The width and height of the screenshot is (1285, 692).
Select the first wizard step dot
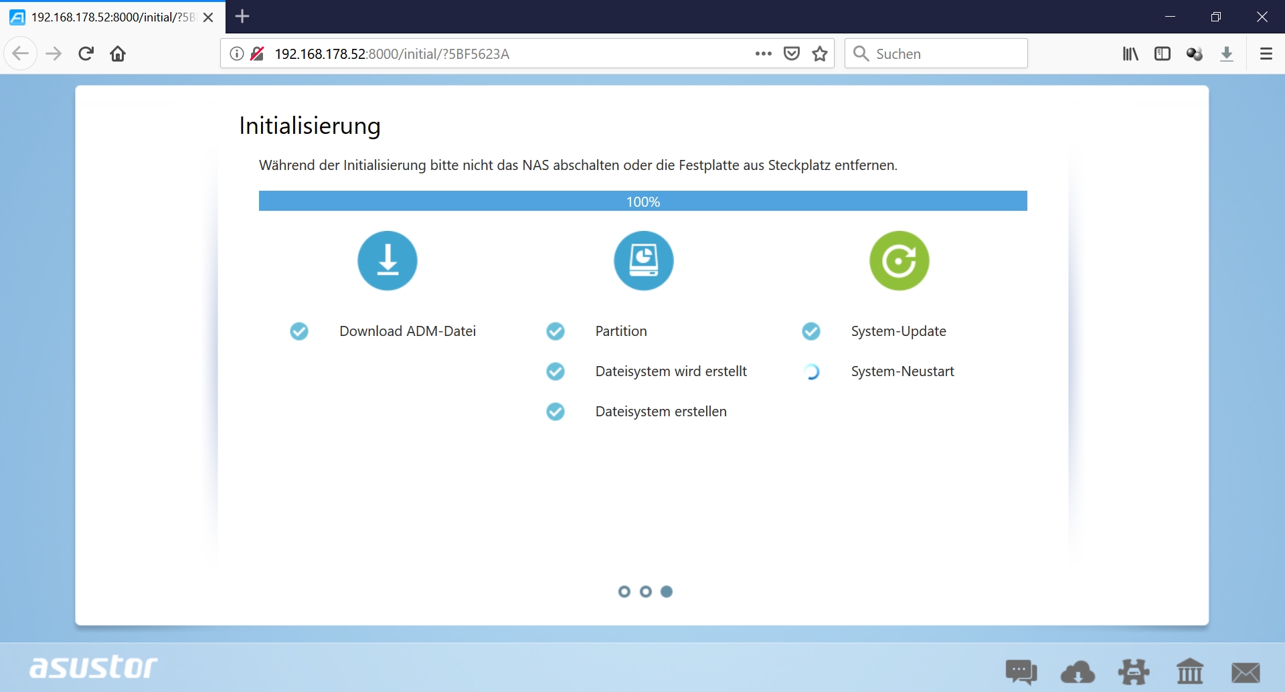[x=624, y=592]
